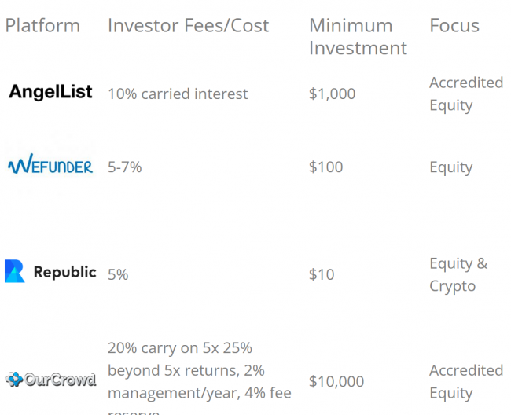Click the AngelList logo

[x=50, y=92]
